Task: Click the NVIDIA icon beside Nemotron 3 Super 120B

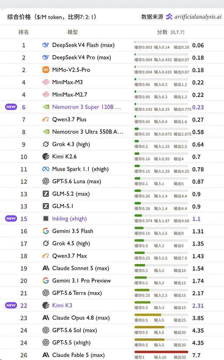Action: click(x=46, y=107)
